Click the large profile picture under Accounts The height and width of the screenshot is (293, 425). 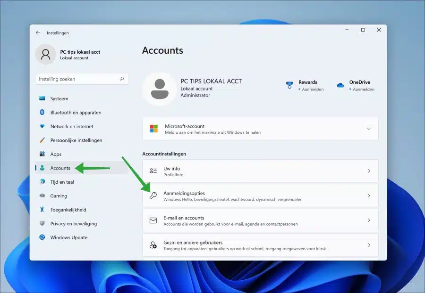click(x=160, y=89)
